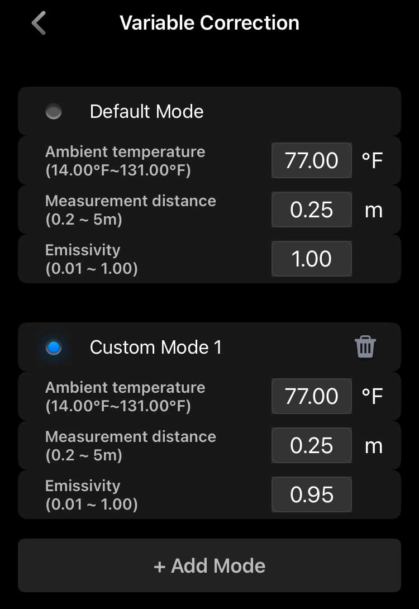Edit Custom Mode 1 ambient temperature value
The image size is (419, 609).
coord(312,396)
